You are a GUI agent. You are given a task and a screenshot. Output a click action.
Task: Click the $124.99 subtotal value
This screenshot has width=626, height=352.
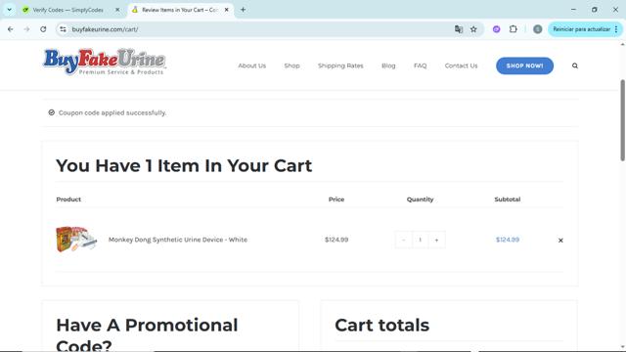(x=508, y=240)
